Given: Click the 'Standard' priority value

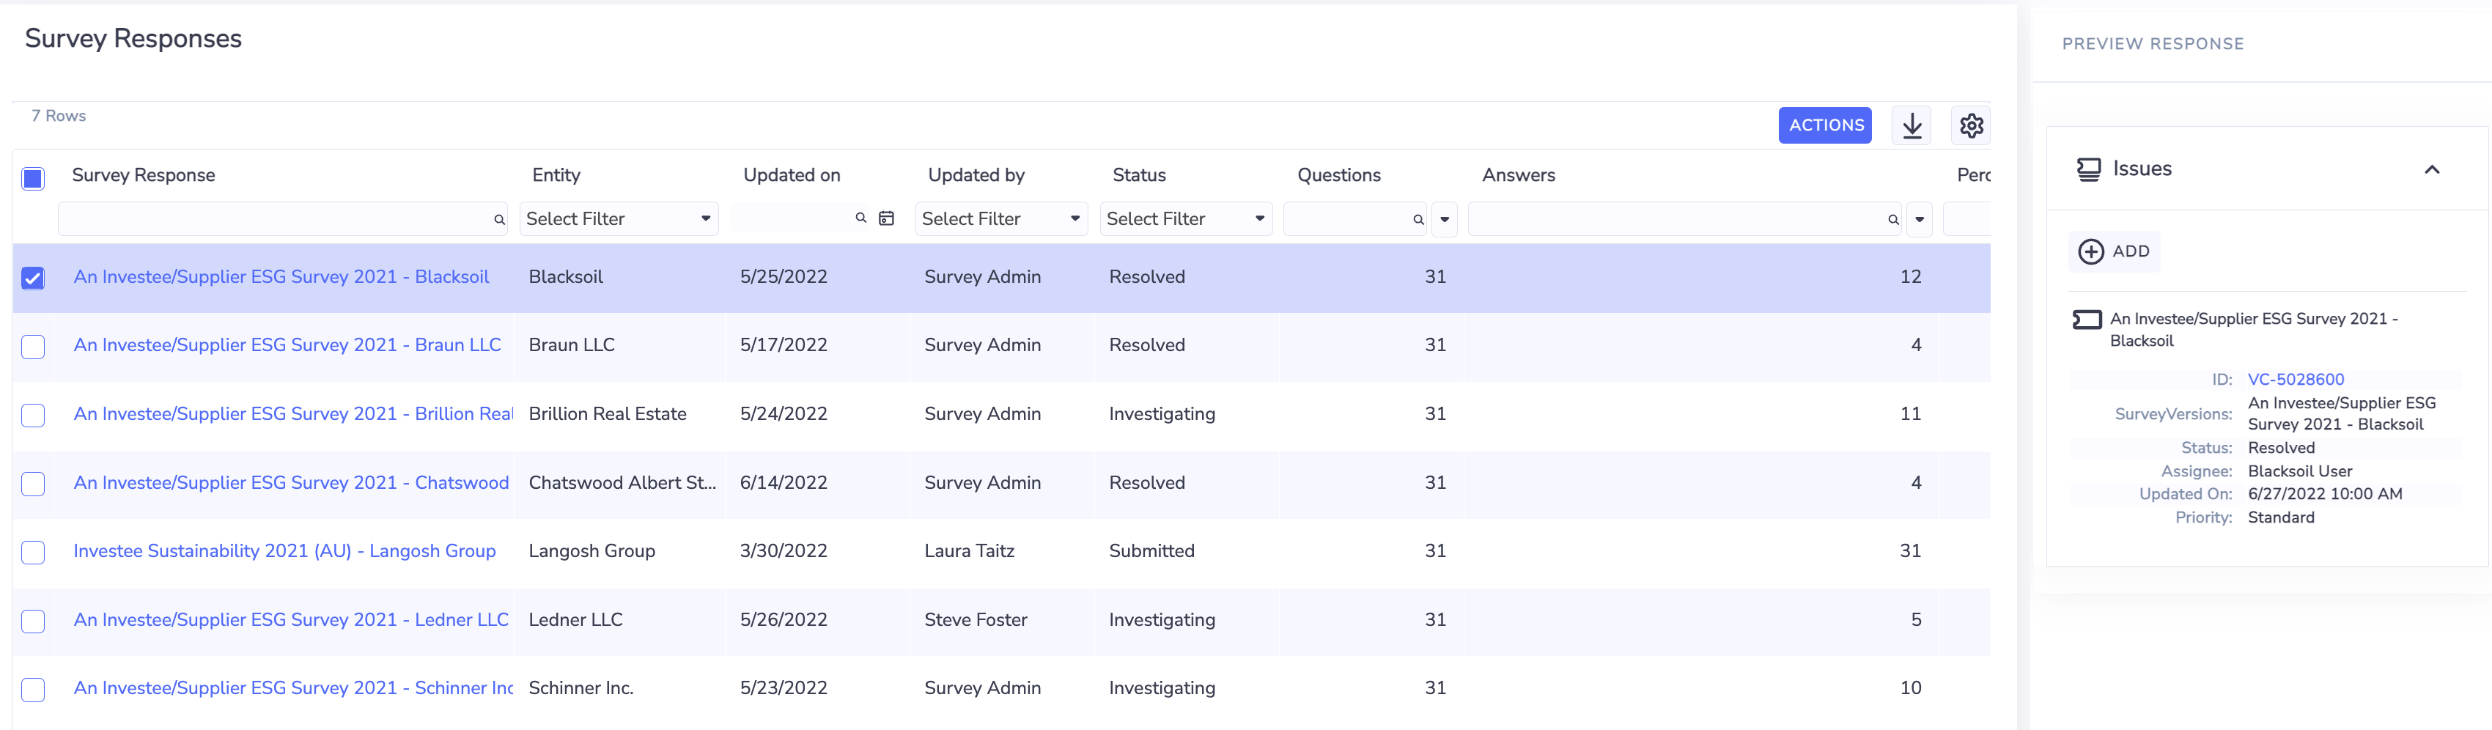Looking at the screenshot, I should [x=2280, y=518].
